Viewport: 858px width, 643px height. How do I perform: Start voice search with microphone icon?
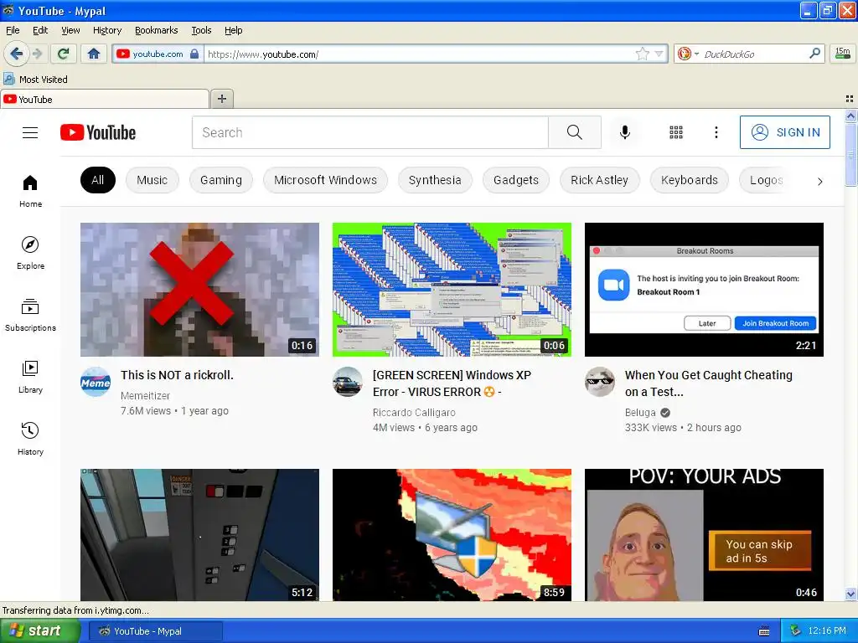click(625, 132)
